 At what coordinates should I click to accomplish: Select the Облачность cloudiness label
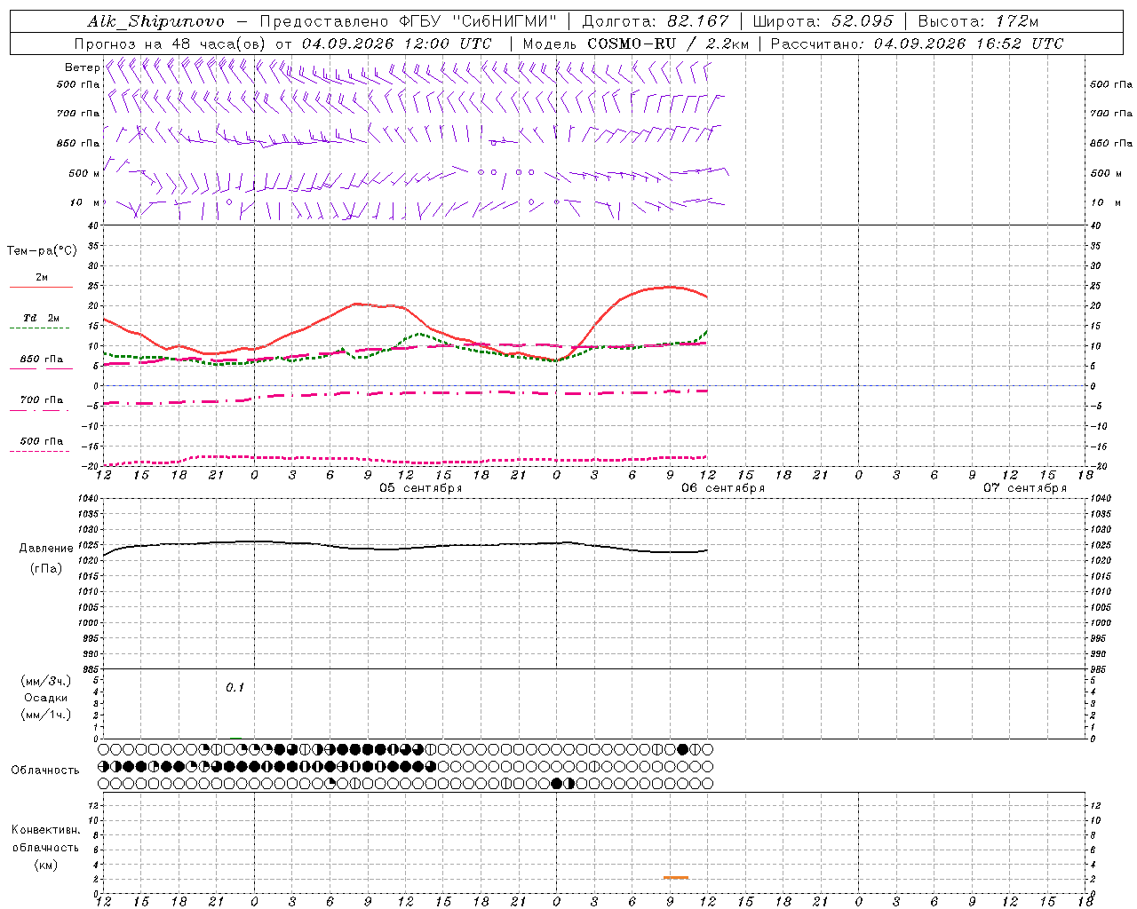tap(45, 770)
